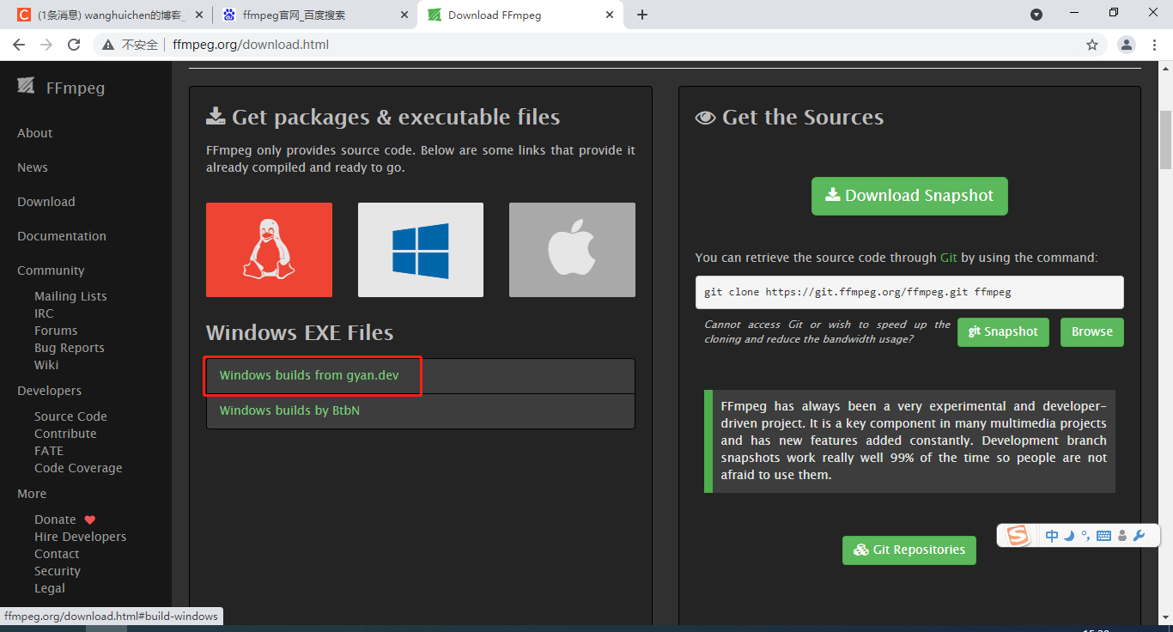Open the Wiki sidebar link

click(x=46, y=365)
